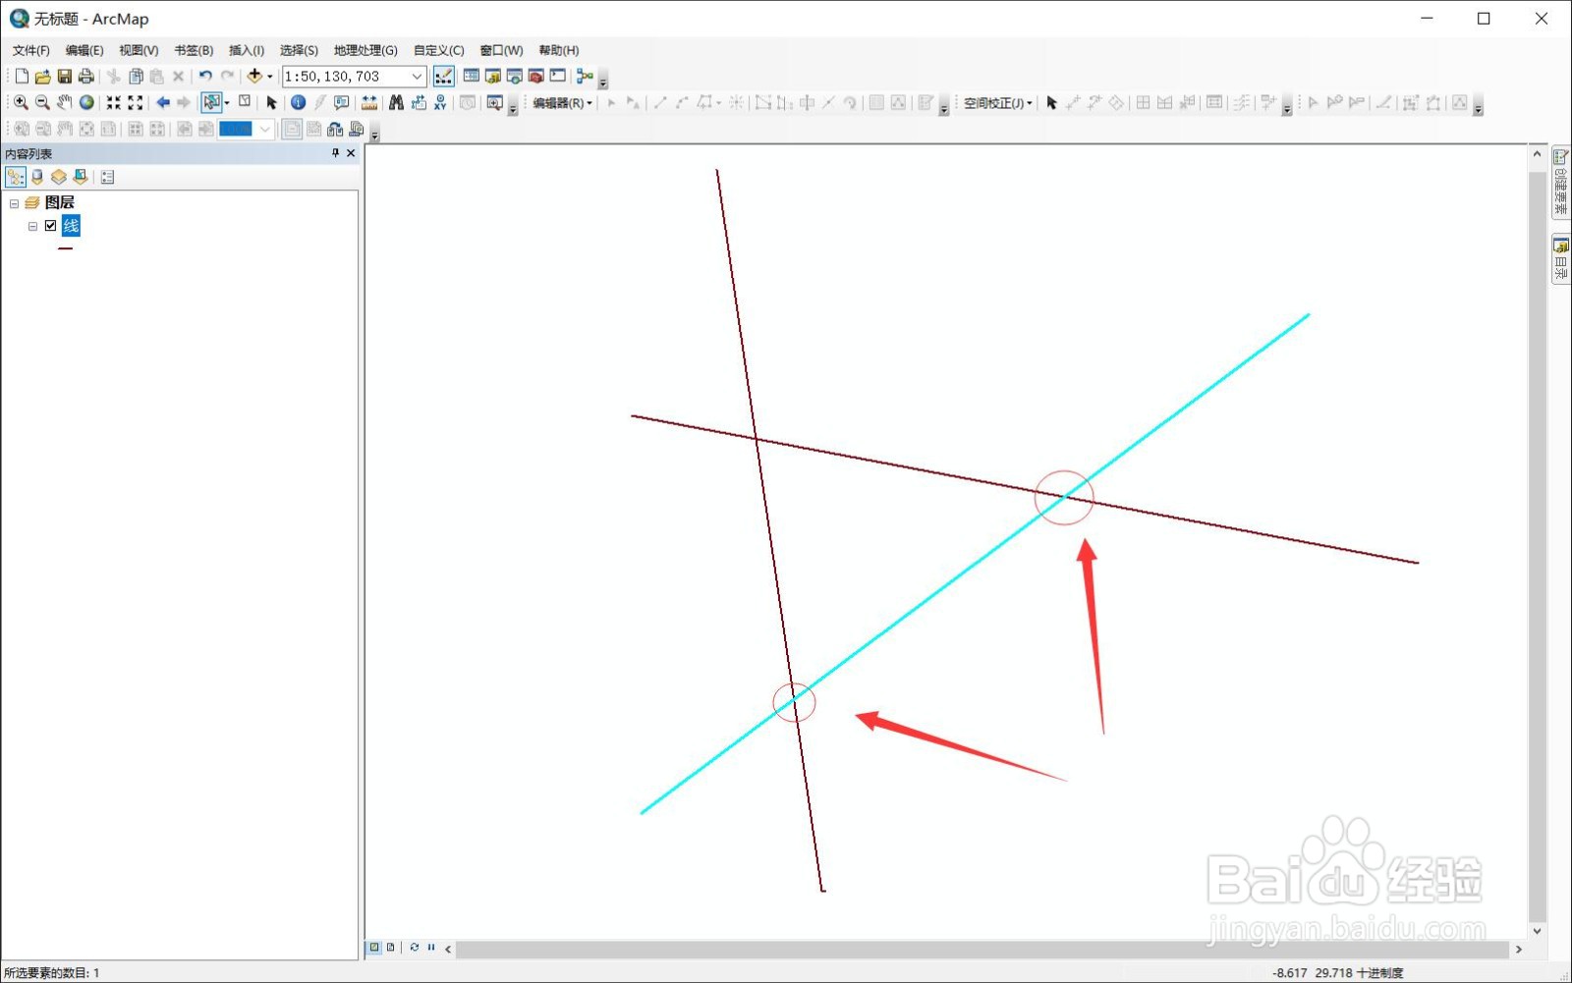Save the map document
The image size is (1572, 983).
pyautogui.click(x=64, y=77)
